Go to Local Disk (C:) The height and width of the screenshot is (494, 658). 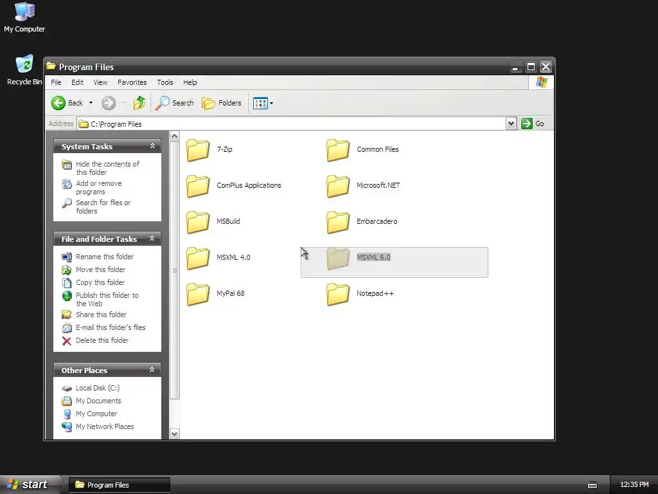point(98,388)
